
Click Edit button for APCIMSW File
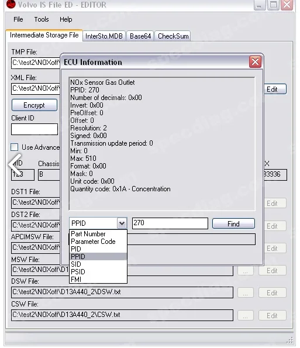(x=275, y=248)
